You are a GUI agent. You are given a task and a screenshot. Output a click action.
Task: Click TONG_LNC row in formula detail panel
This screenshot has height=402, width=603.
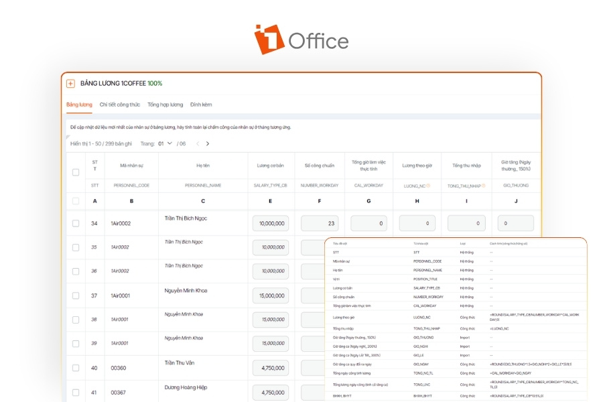[x=455, y=385]
